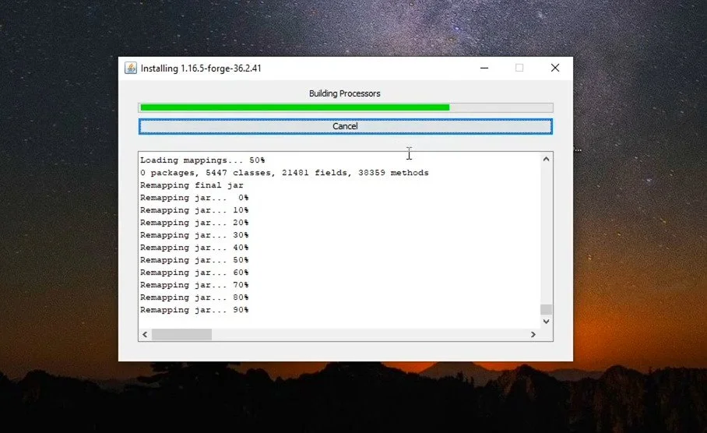Click the green installation progress bar

tap(346, 107)
